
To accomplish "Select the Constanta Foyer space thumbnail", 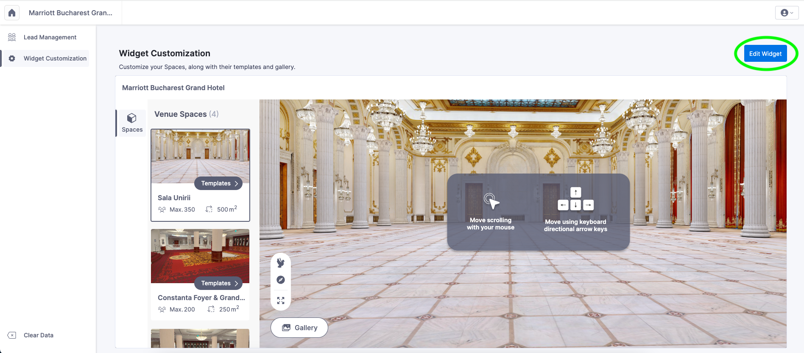I will (x=200, y=256).
